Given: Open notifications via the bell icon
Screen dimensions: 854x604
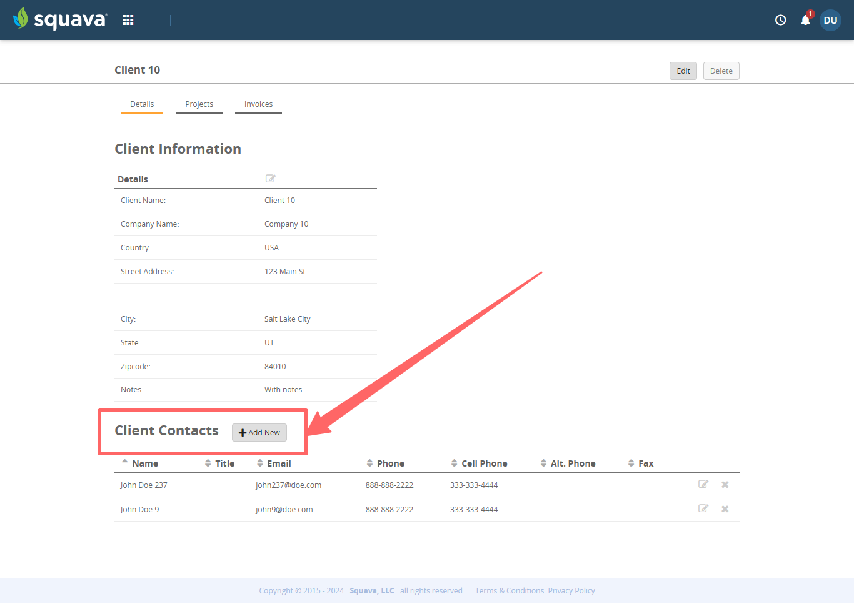Looking at the screenshot, I should 805,19.
